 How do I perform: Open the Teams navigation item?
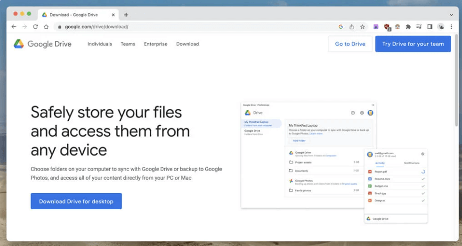click(x=128, y=44)
